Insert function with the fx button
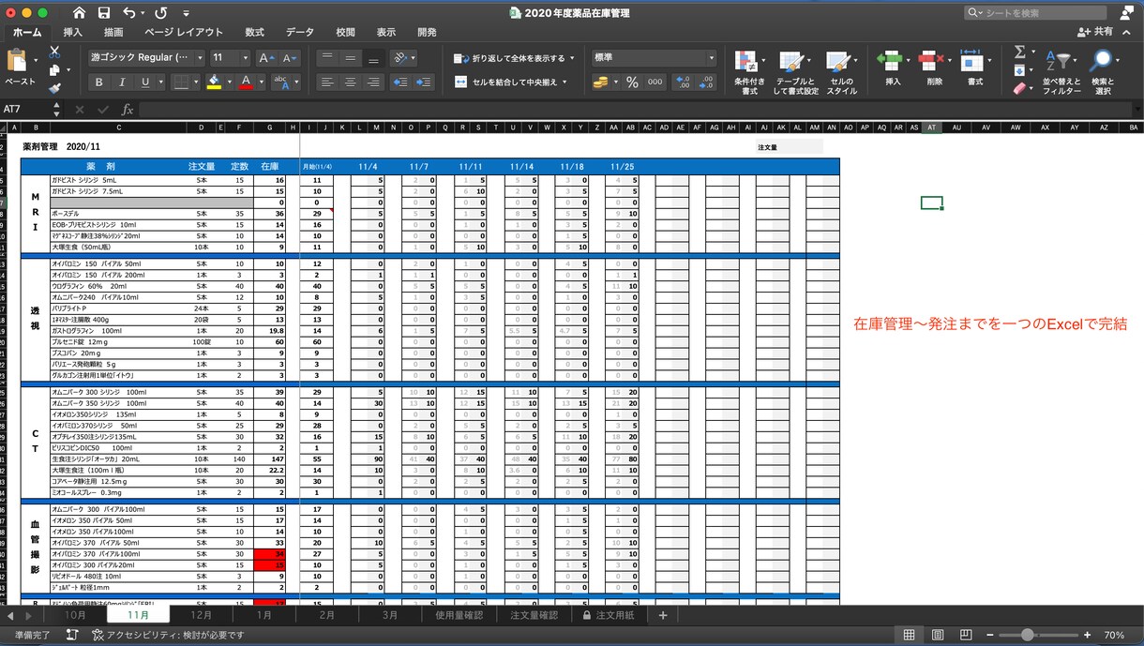 pyautogui.click(x=128, y=110)
